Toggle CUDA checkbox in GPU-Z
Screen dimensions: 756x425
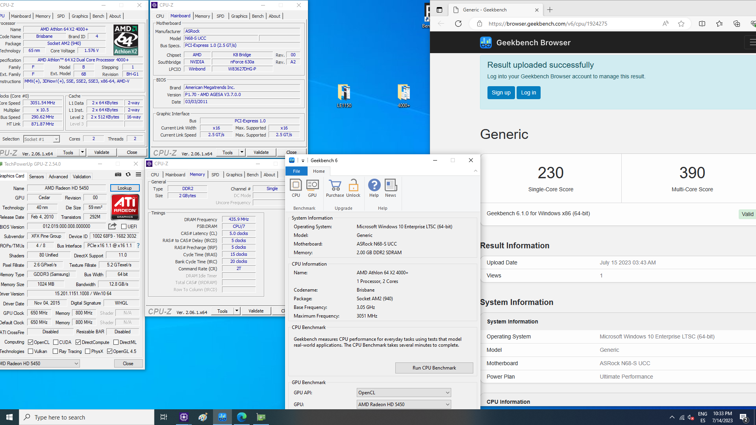[56, 342]
